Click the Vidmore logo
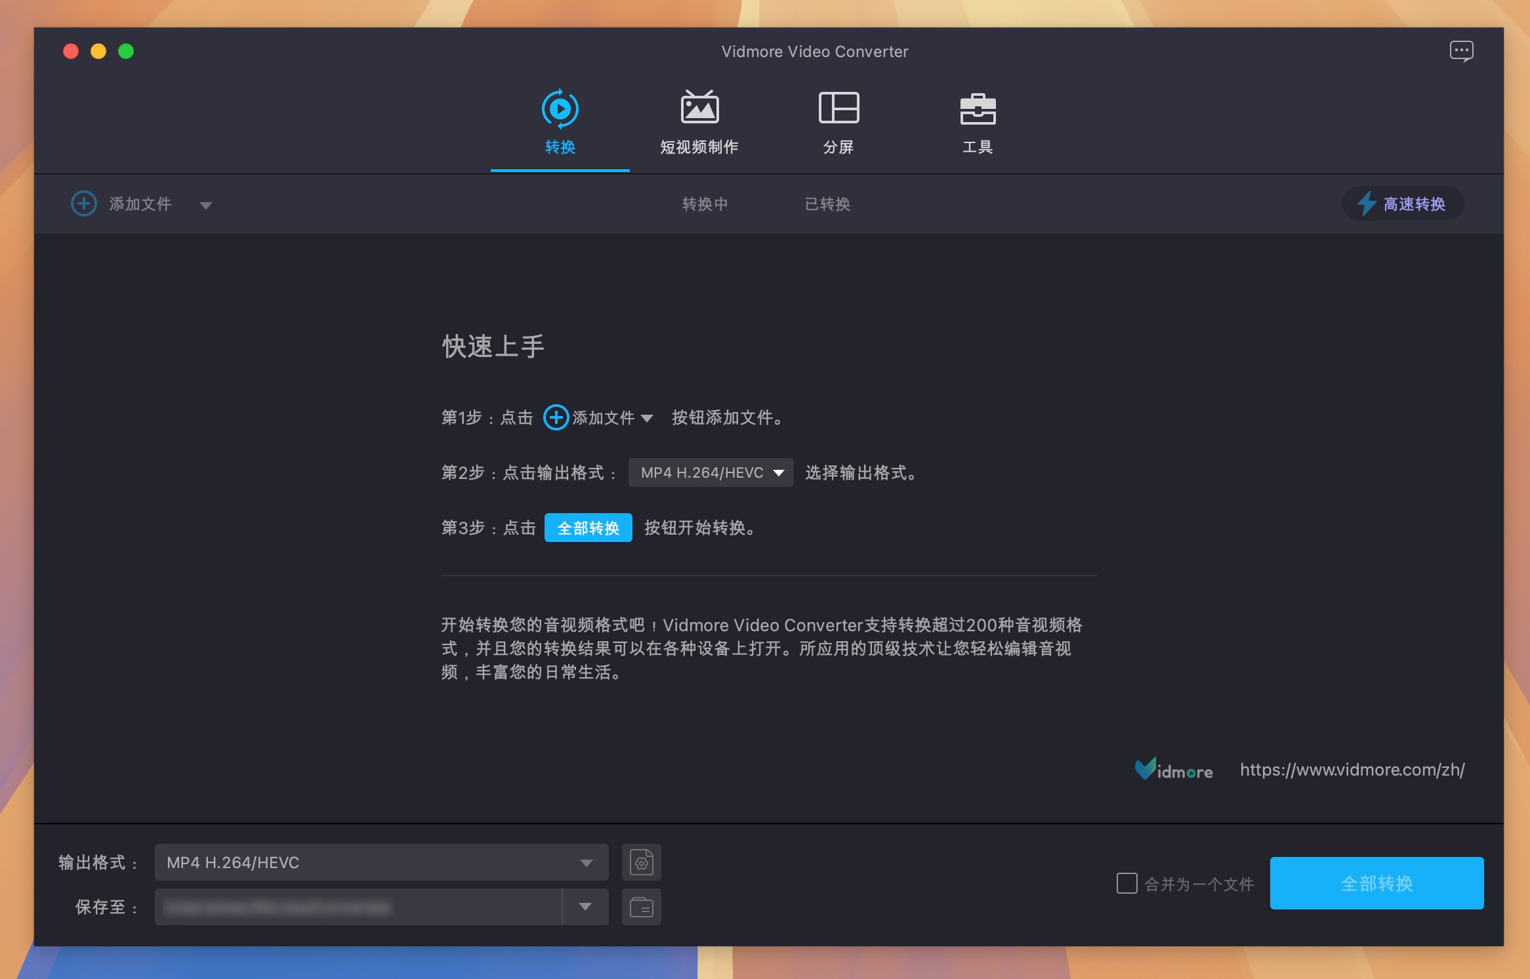 (1174, 769)
